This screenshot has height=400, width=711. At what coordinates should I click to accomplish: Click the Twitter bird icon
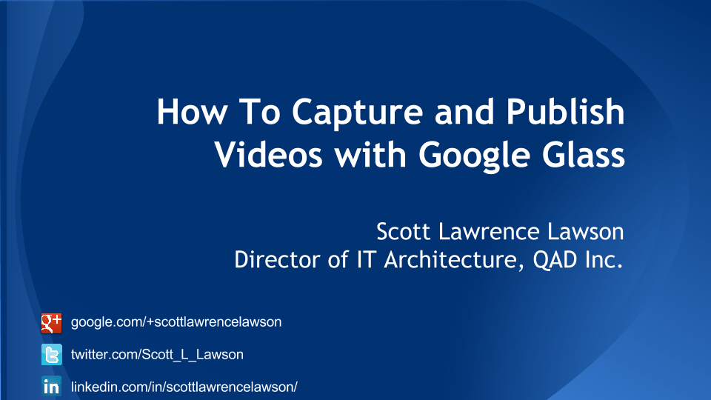pos(51,355)
